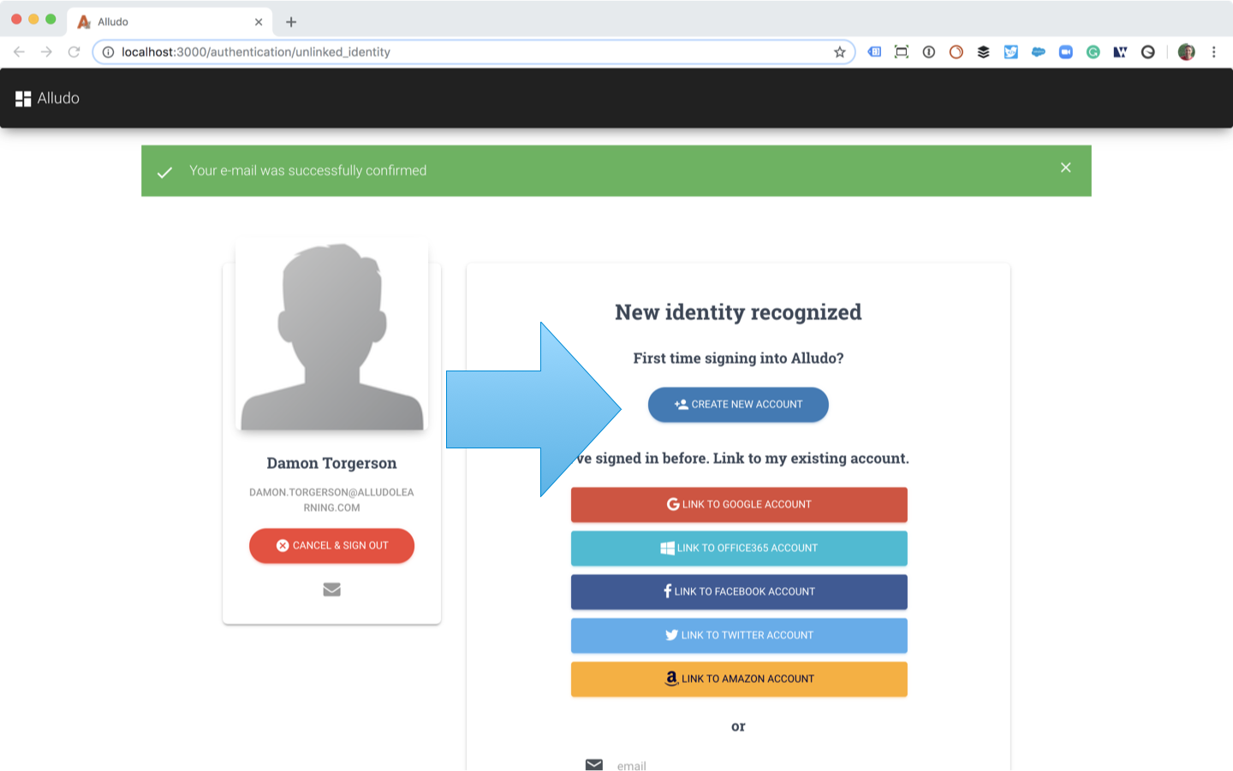Click the 'Your e-mail was successfully confirmed' message

coord(308,171)
